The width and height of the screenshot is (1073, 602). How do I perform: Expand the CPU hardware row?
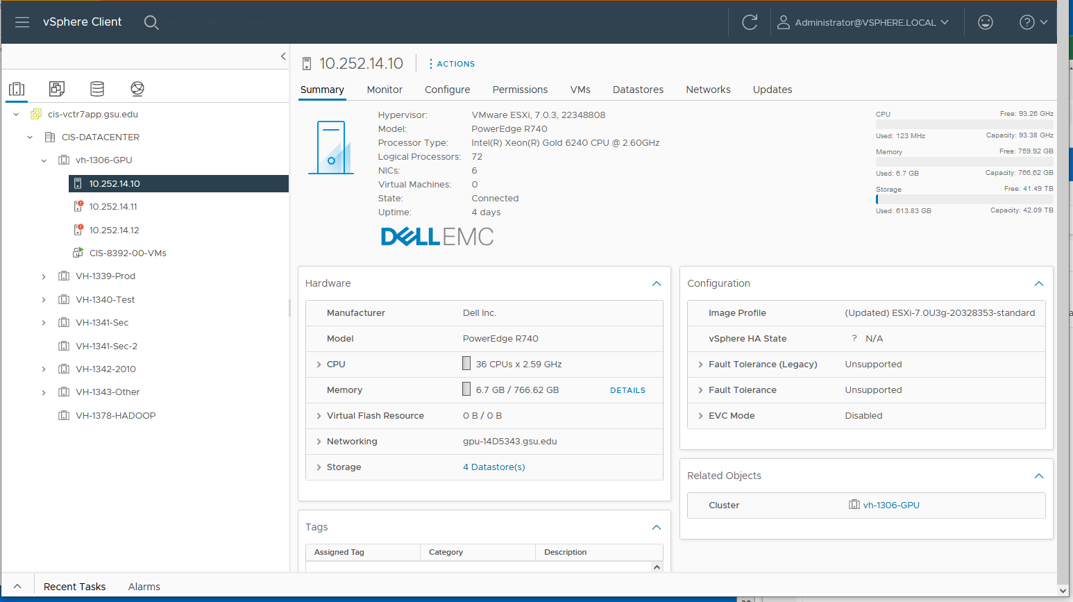click(x=319, y=365)
